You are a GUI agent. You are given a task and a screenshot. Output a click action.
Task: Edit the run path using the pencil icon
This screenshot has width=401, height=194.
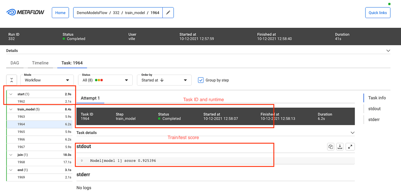pos(168,13)
